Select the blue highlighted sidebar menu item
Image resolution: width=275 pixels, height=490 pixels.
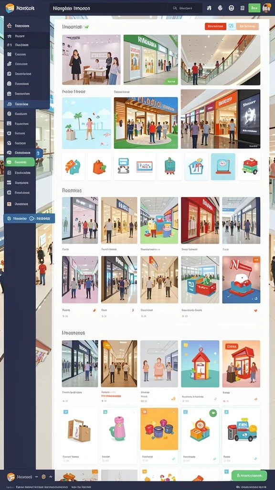click(x=27, y=104)
